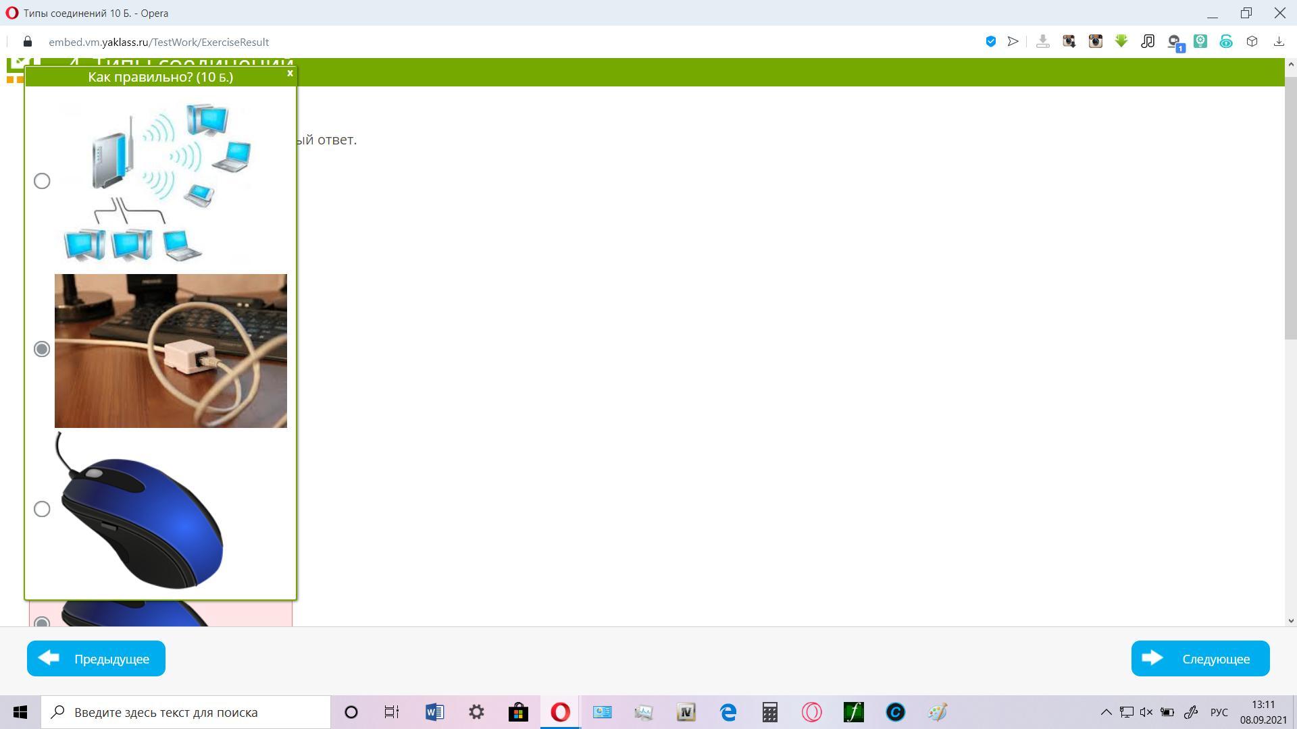The width and height of the screenshot is (1297, 729).
Task: Open the N application on taskbar
Action: pyautogui.click(x=686, y=712)
